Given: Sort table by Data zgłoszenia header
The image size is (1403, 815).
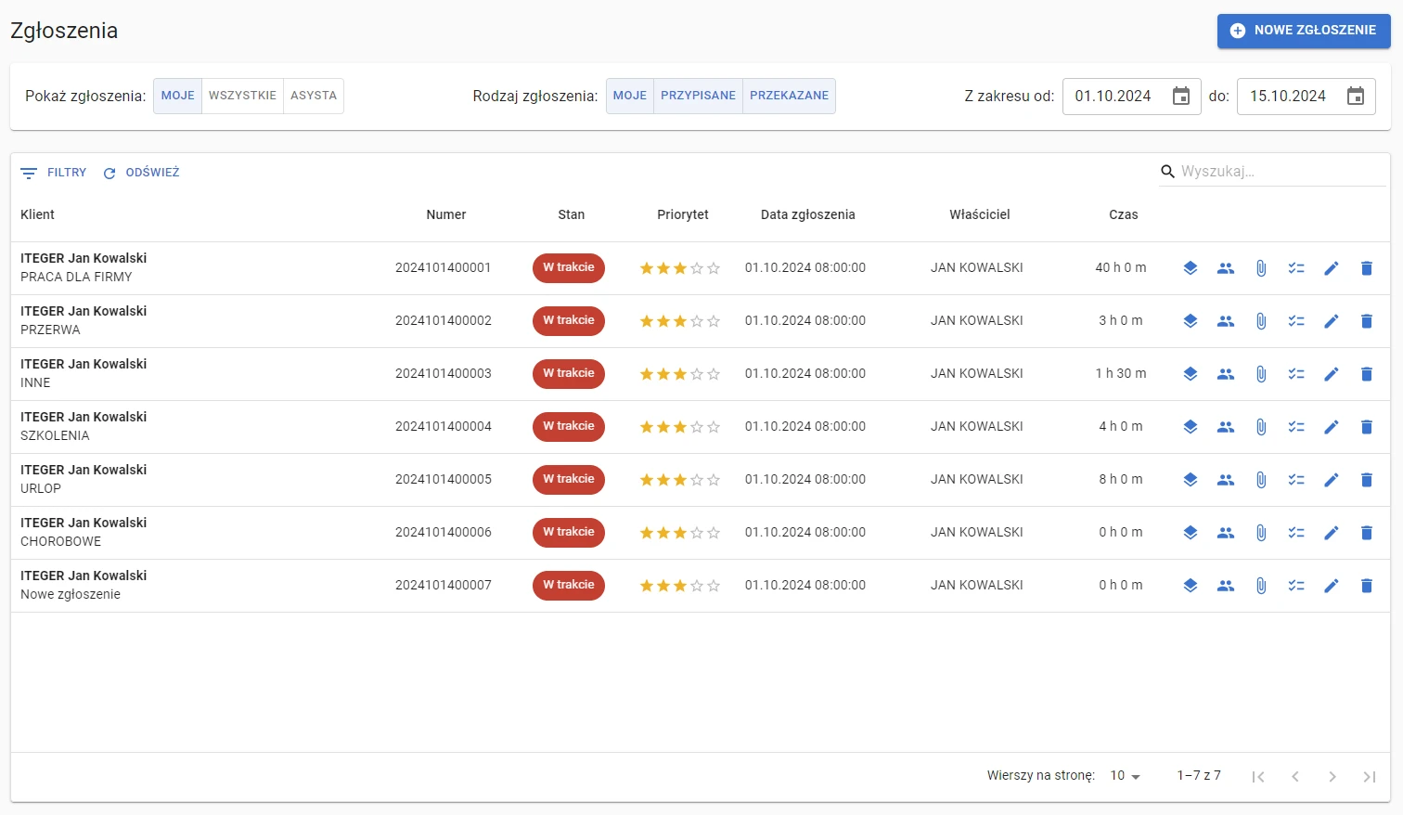Looking at the screenshot, I should 808,214.
